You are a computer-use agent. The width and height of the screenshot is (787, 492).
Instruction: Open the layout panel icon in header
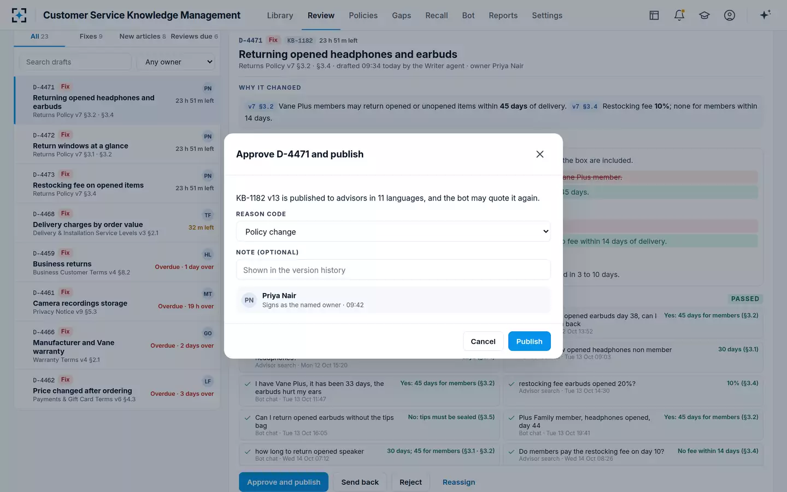[654, 15]
